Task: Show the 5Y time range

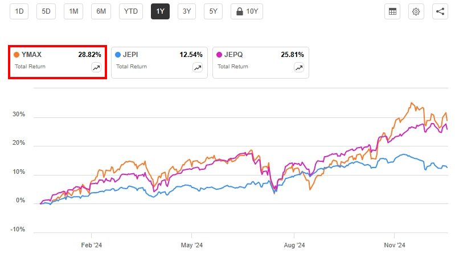Action: [214, 11]
